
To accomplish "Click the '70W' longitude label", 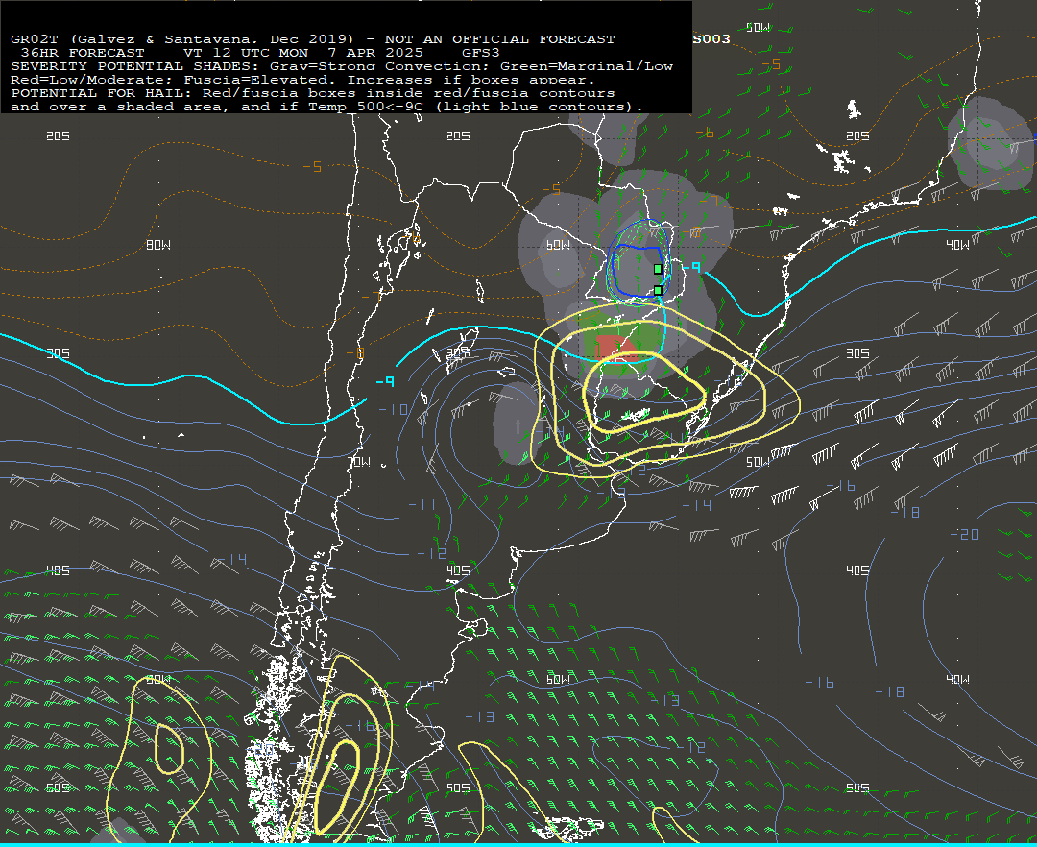I will 359,462.
